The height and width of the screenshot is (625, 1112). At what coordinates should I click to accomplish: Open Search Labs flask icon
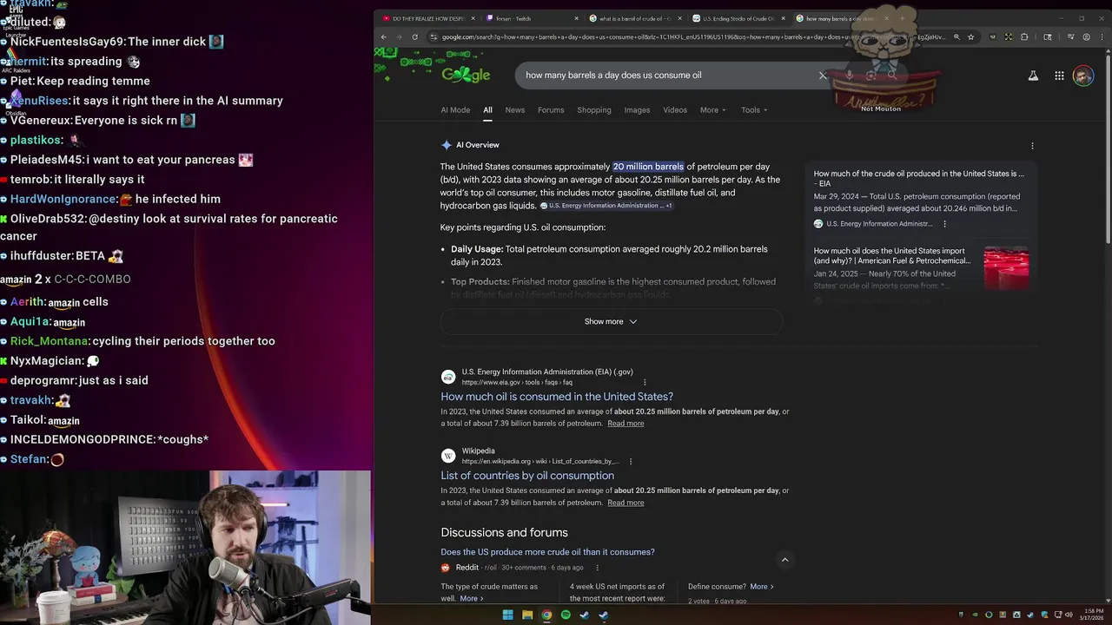[1033, 76]
